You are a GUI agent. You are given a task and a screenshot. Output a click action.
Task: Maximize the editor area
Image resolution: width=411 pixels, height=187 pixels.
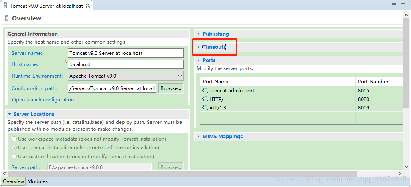click(403, 5)
